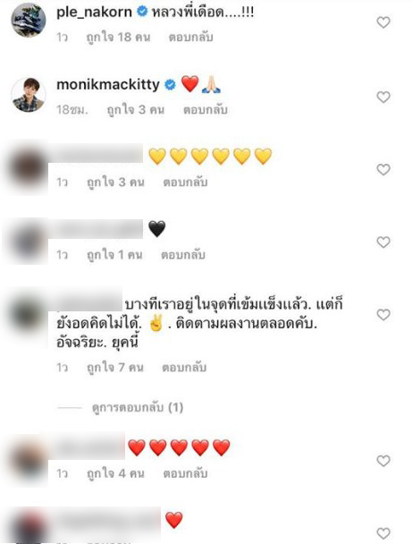View the 7 likes on the long comment
This screenshot has width=412, height=544.
[x=115, y=368]
